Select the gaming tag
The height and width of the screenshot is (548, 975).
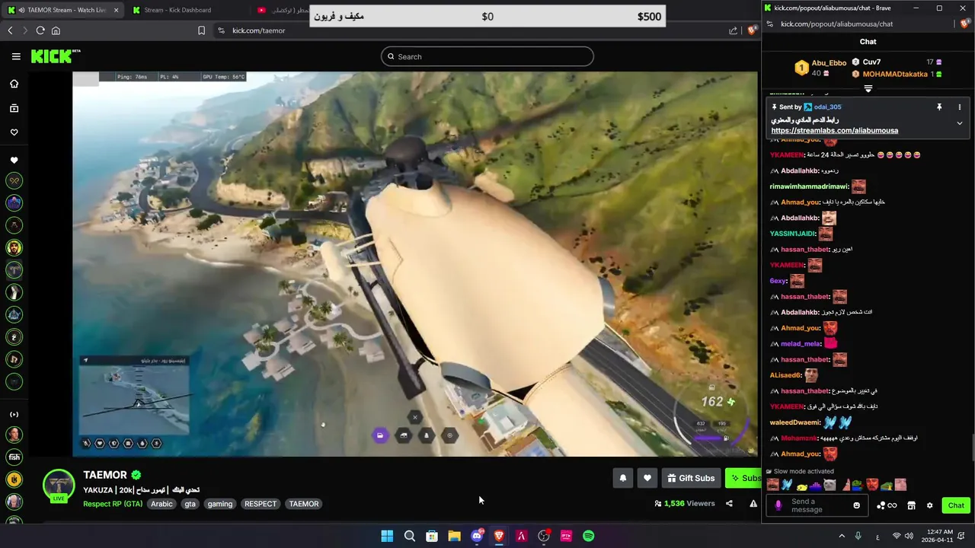(x=220, y=504)
